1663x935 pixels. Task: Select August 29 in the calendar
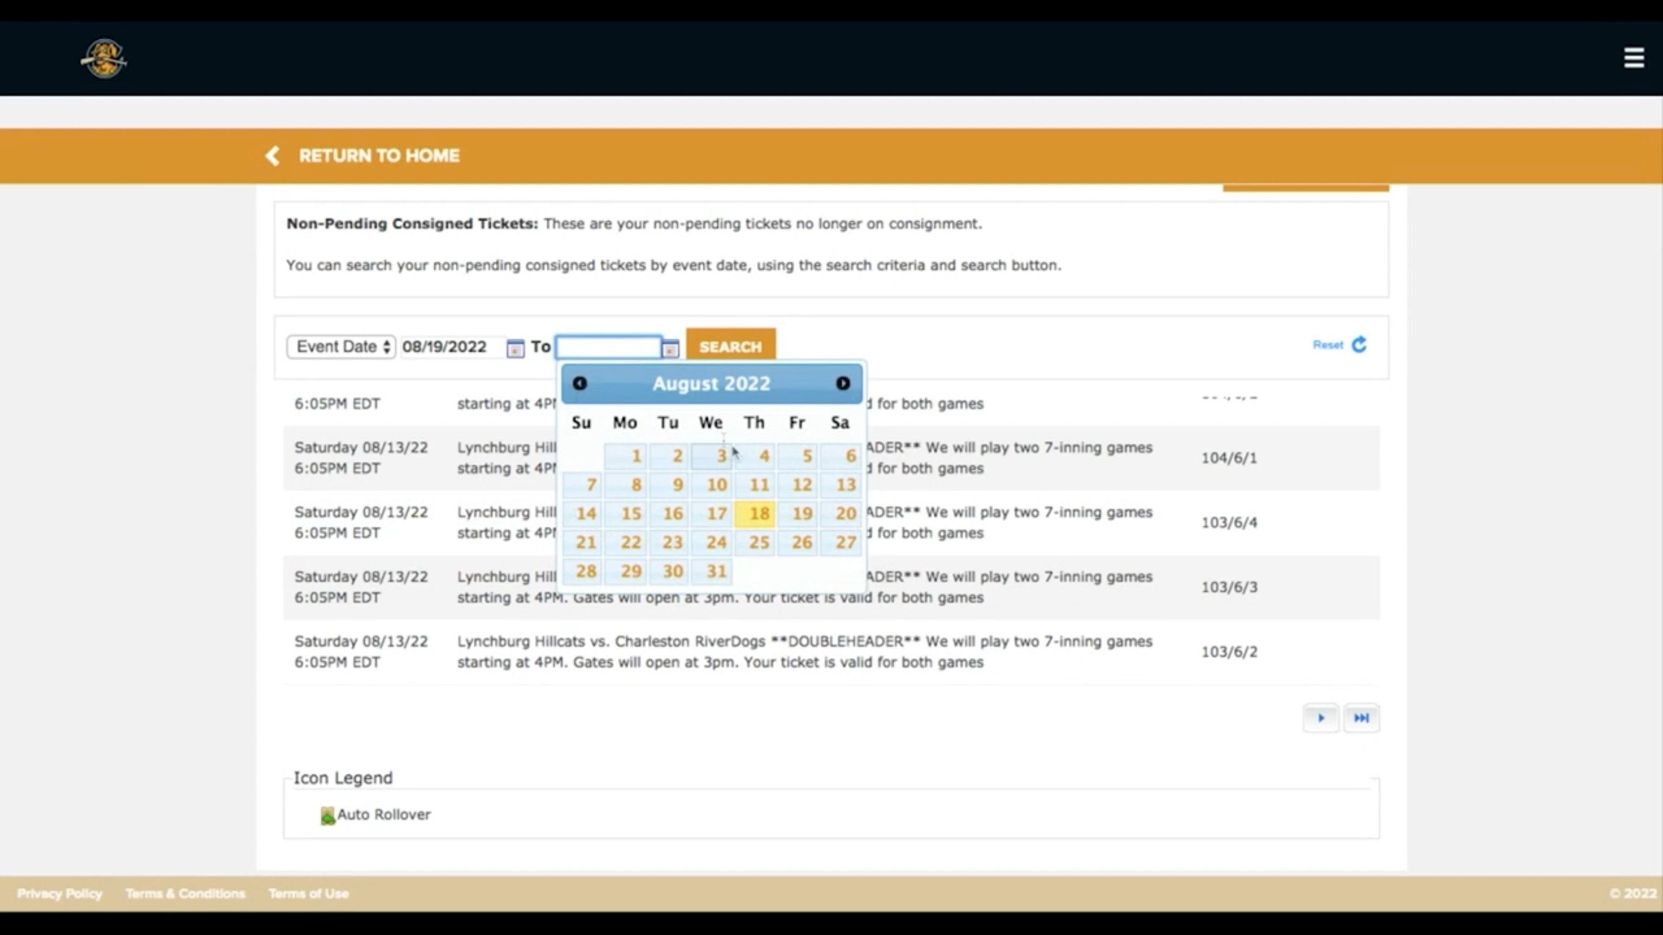(626, 572)
